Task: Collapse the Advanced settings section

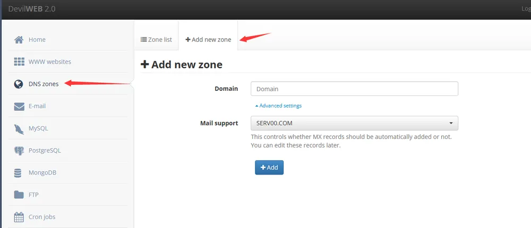Action: [x=278, y=106]
